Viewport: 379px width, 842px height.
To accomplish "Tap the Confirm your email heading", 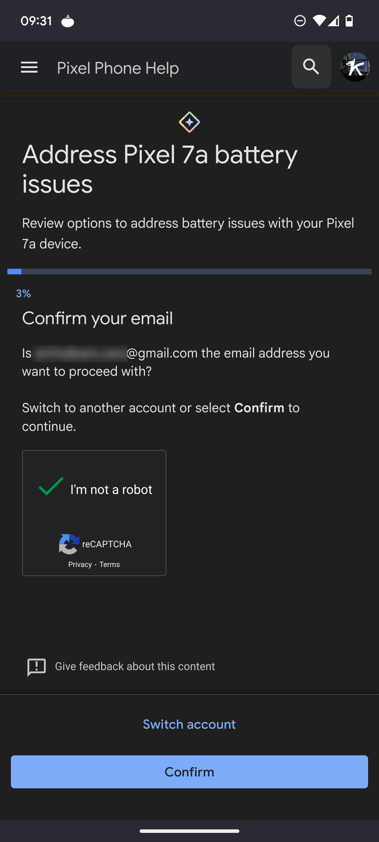I will pyautogui.click(x=98, y=318).
